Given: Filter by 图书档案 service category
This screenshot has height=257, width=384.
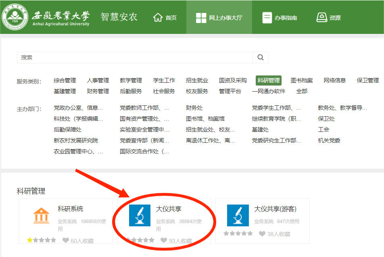Looking at the screenshot, I should click(302, 80).
